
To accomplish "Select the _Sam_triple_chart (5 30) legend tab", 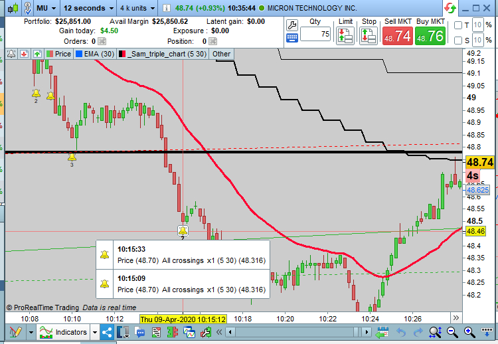I will 163,54.
